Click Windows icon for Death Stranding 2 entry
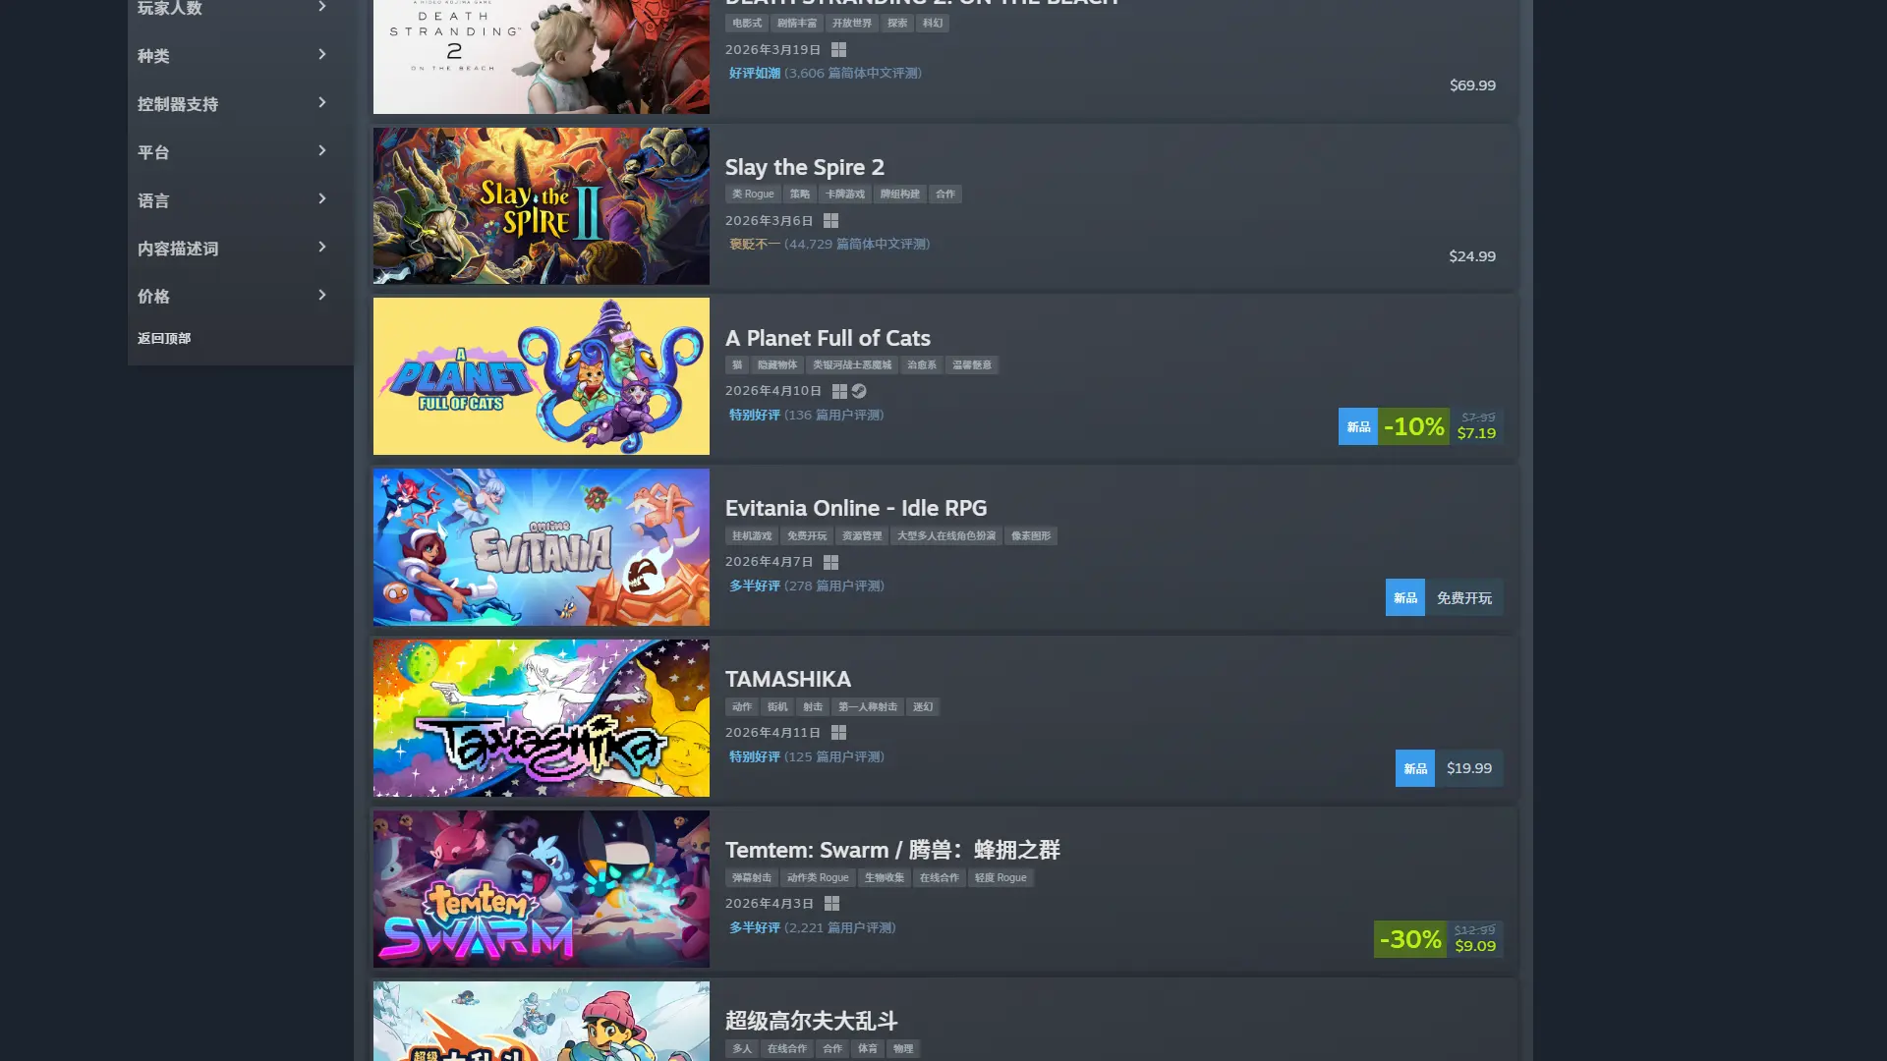This screenshot has height=1061, width=1887. (x=838, y=49)
